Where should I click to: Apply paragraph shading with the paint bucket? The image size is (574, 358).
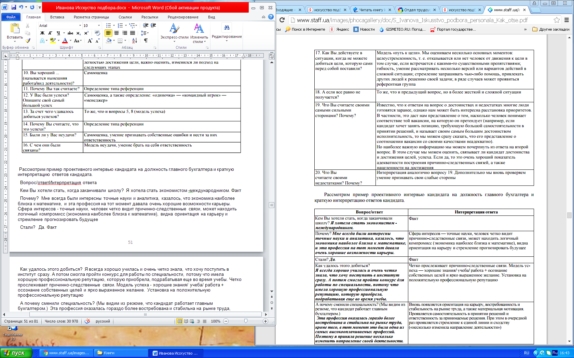109,41
